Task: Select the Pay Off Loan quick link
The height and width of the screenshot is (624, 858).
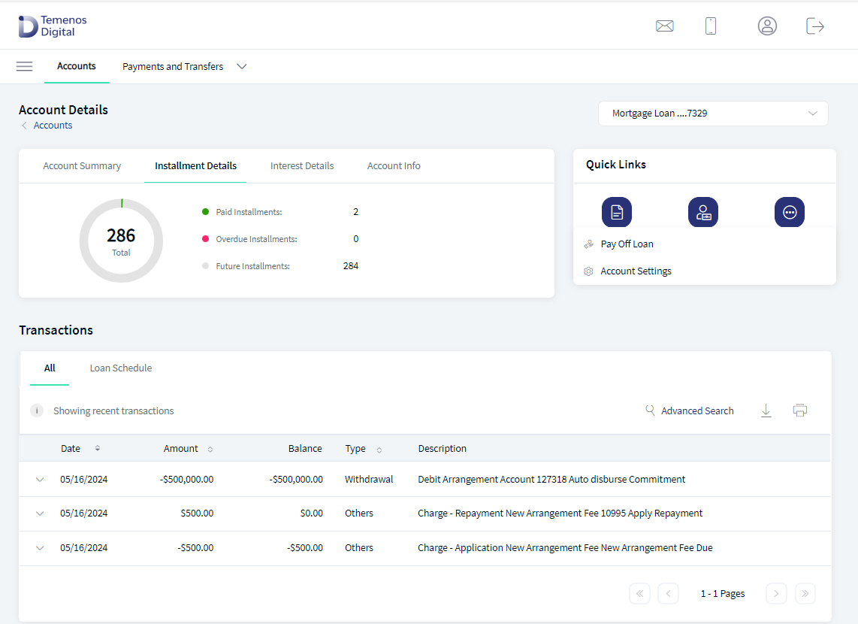Action: [627, 244]
